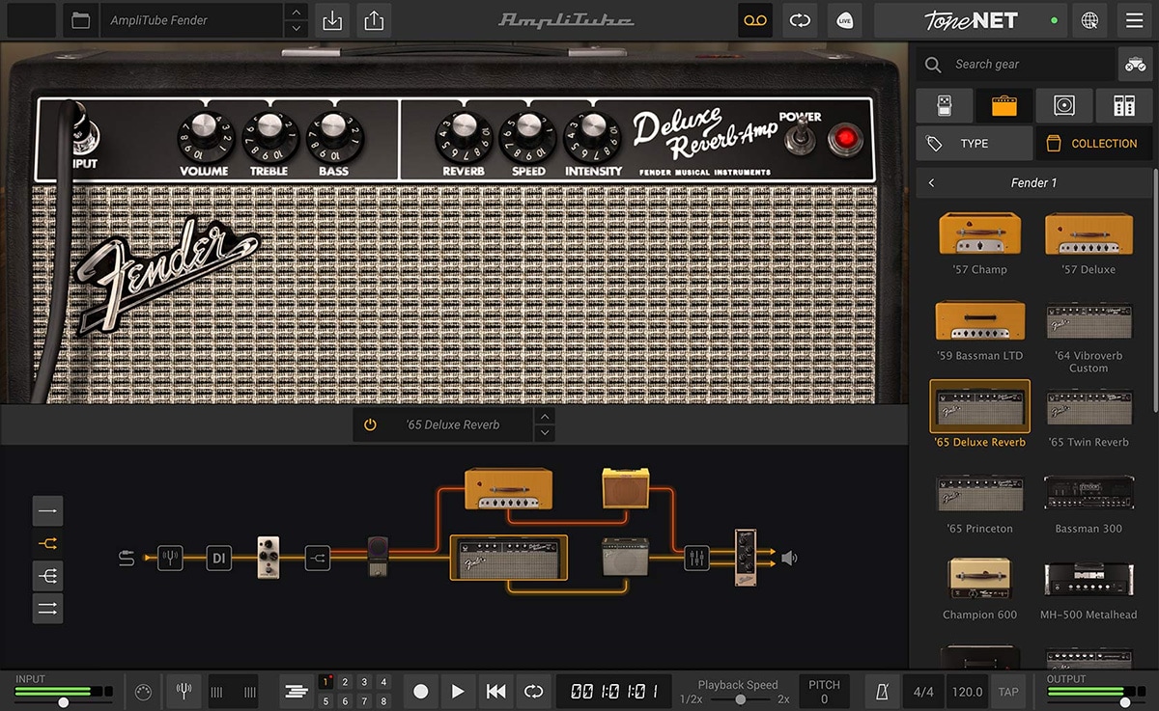Go to next preset with down arrow
This screenshot has width=1159, height=711.
point(297,29)
